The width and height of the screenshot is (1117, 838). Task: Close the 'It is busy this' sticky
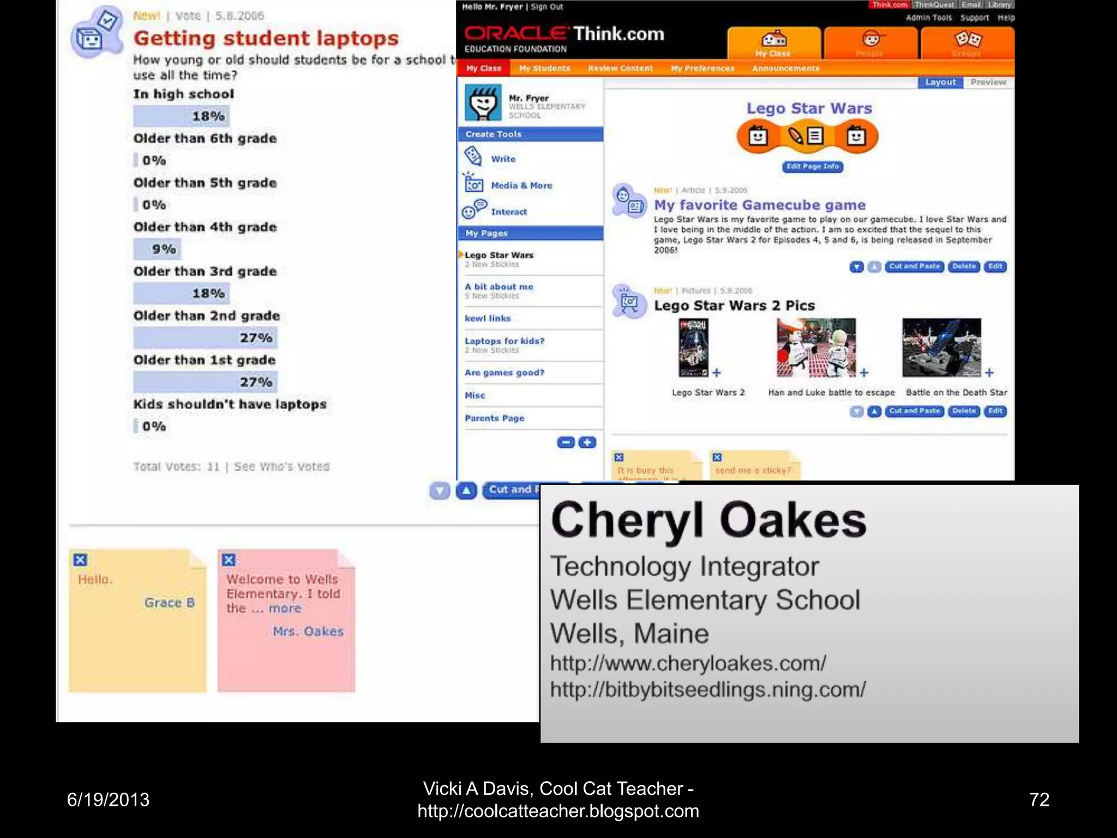[x=619, y=458]
